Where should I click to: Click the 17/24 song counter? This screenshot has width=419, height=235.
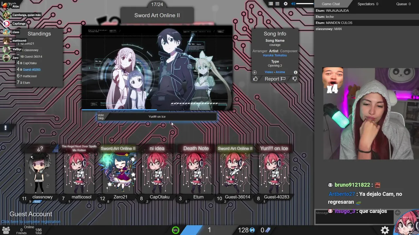point(157,4)
